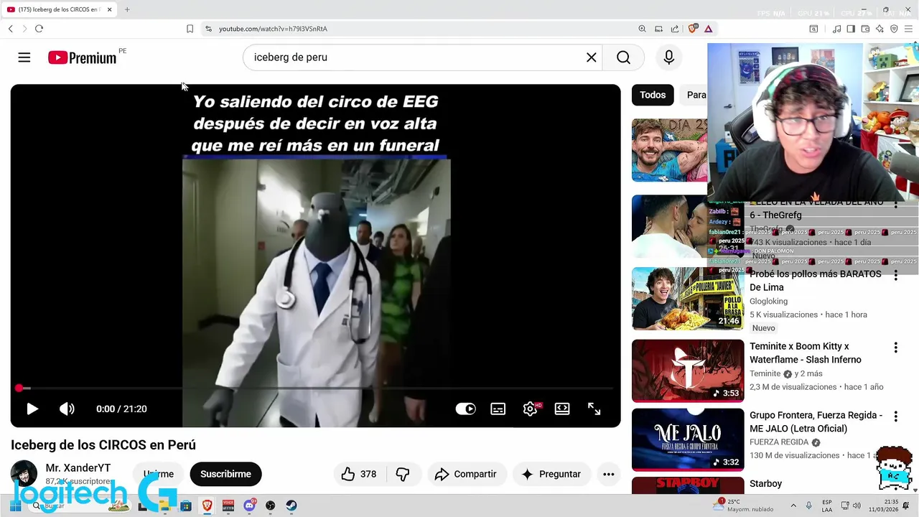The height and width of the screenshot is (517, 919).
Task: Open the YouTube hamburger guide menu
Action: click(24, 57)
